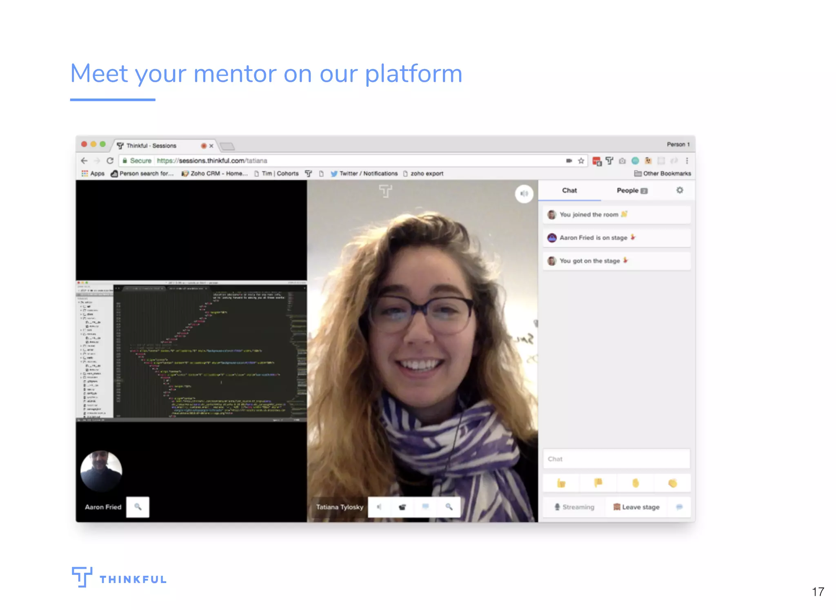Open the Other Bookmarks folder
Screen dimensions: 836x610
[663, 174]
